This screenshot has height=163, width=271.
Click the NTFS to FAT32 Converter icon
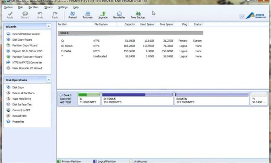tap(8, 62)
